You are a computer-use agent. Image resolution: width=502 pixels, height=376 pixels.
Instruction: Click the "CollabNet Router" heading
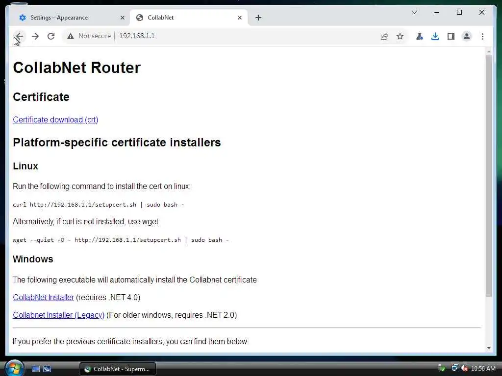(77, 68)
